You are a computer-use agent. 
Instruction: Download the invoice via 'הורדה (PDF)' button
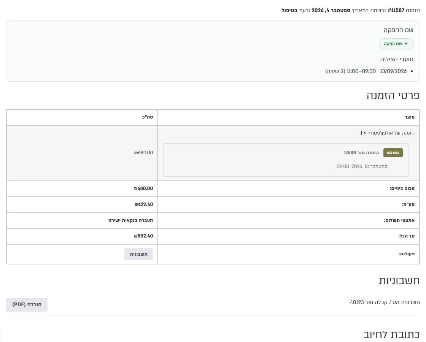[x=27, y=304]
